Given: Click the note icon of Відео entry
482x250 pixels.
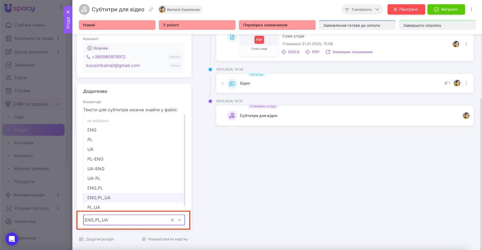Looking at the screenshot, I should point(232,83).
